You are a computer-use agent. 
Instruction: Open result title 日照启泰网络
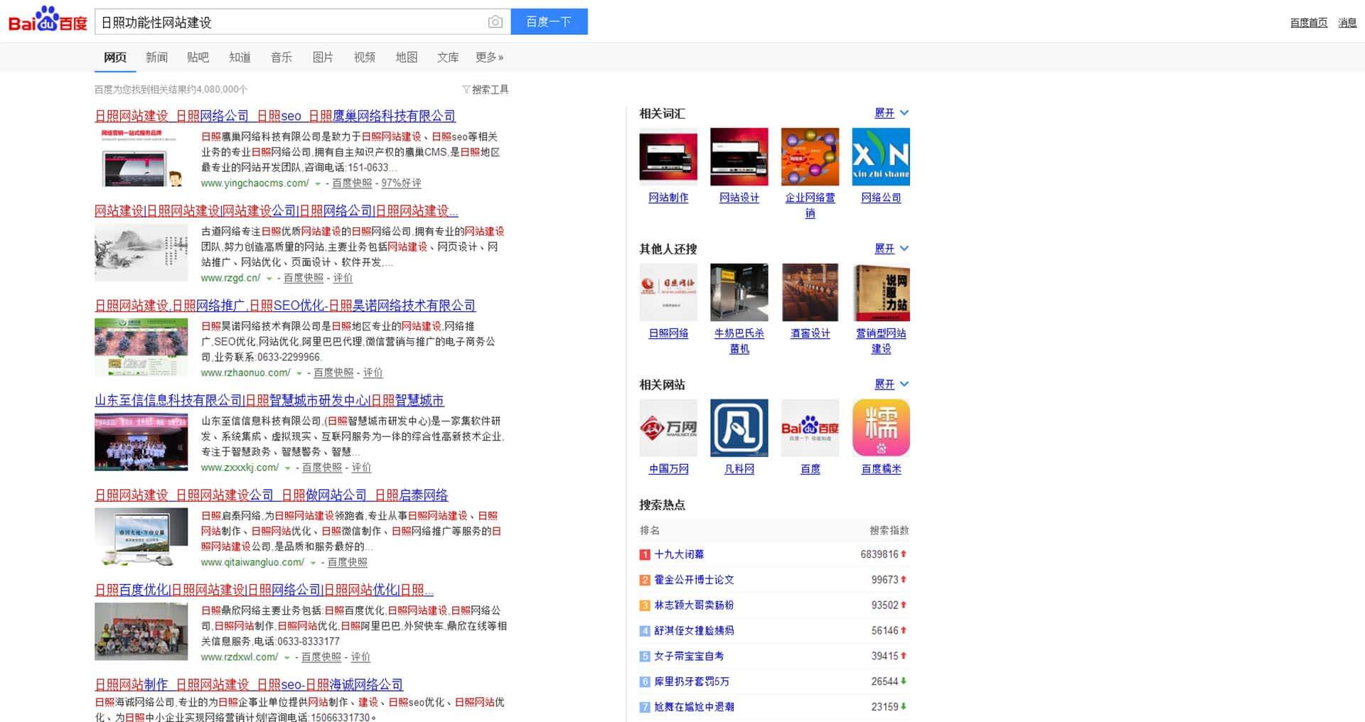[x=272, y=495]
